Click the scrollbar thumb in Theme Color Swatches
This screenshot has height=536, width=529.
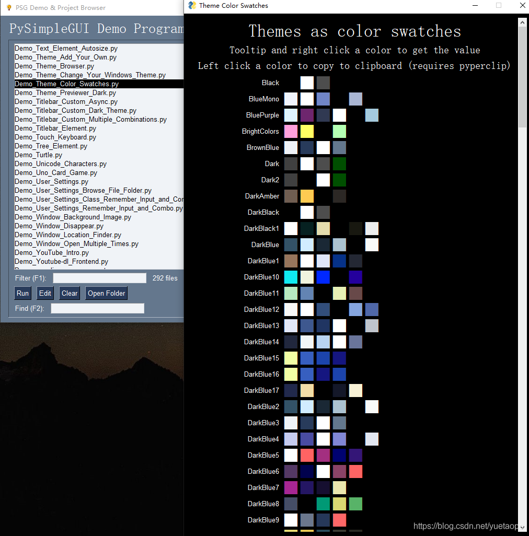pos(522,77)
